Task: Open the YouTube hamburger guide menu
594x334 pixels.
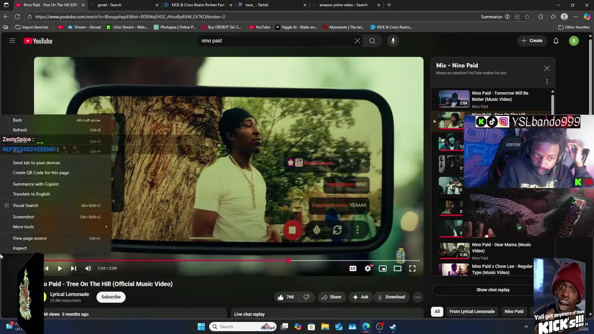Action: pyautogui.click(x=13, y=41)
